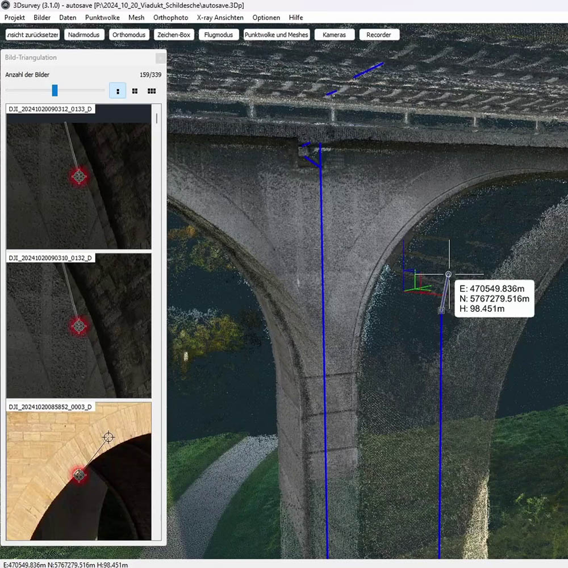Open the Orthophoto menu
This screenshot has height=568, width=568.
point(170,18)
